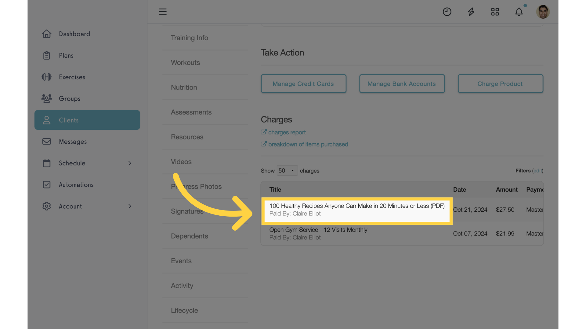The width and height of the screenshot is (586, 329).
Task: Click the Groups sidebar icon
Action: point(47,98)
